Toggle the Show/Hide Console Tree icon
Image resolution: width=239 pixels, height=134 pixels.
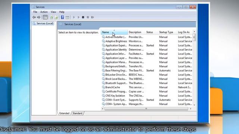[45, 17]
